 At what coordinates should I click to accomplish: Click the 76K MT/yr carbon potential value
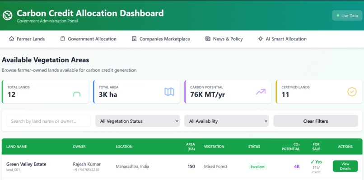pos(208,94)
